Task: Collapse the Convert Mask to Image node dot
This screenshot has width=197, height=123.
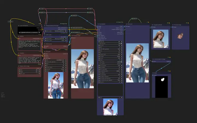Action: coord(153,59)
